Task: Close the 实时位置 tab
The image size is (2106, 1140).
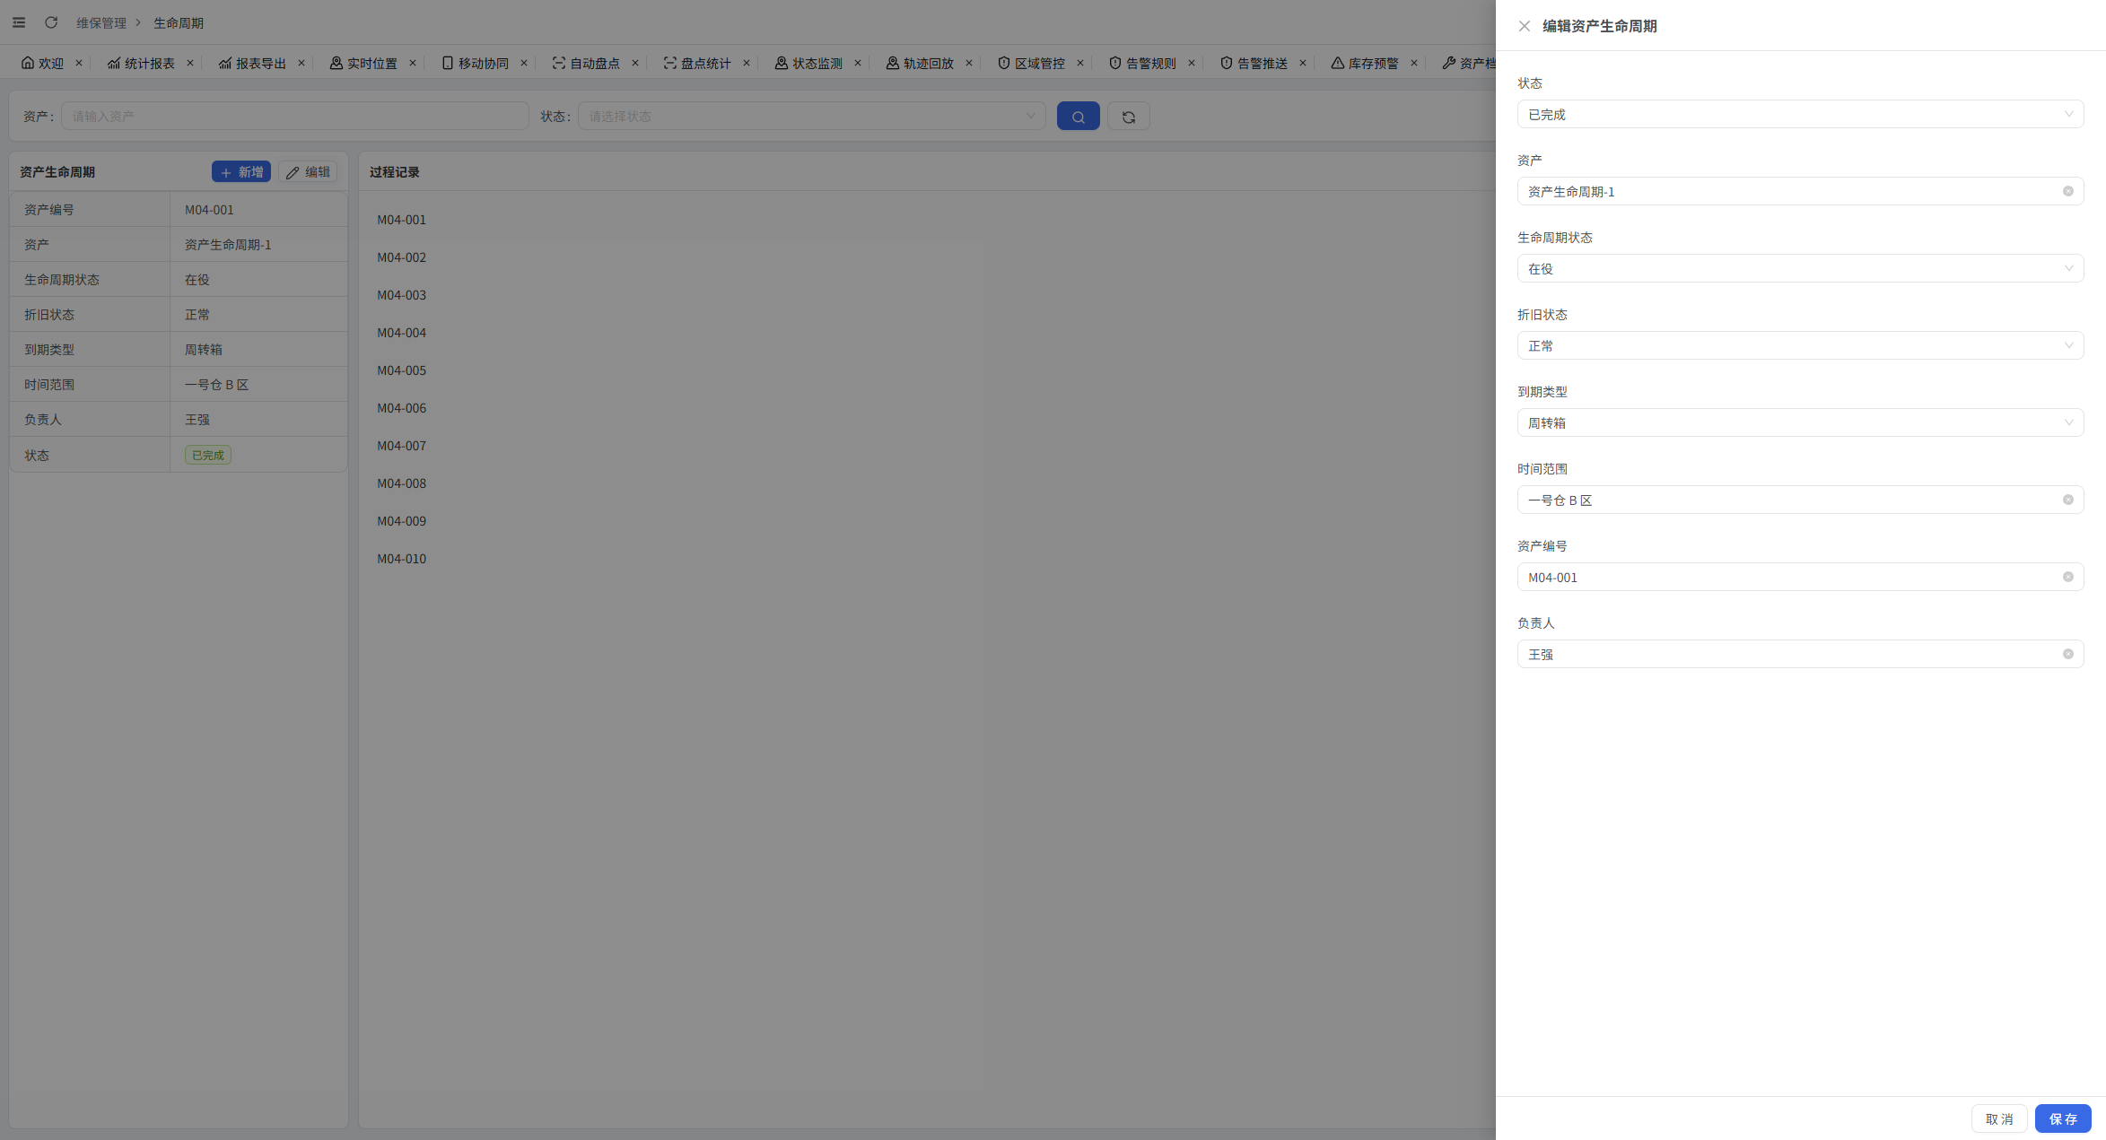Action: 413,63
